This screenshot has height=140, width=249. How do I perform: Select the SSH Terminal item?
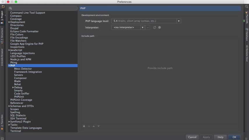pos(18,118)
